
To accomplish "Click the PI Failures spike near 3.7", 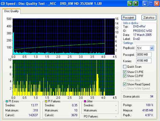I will coord(97,85).
